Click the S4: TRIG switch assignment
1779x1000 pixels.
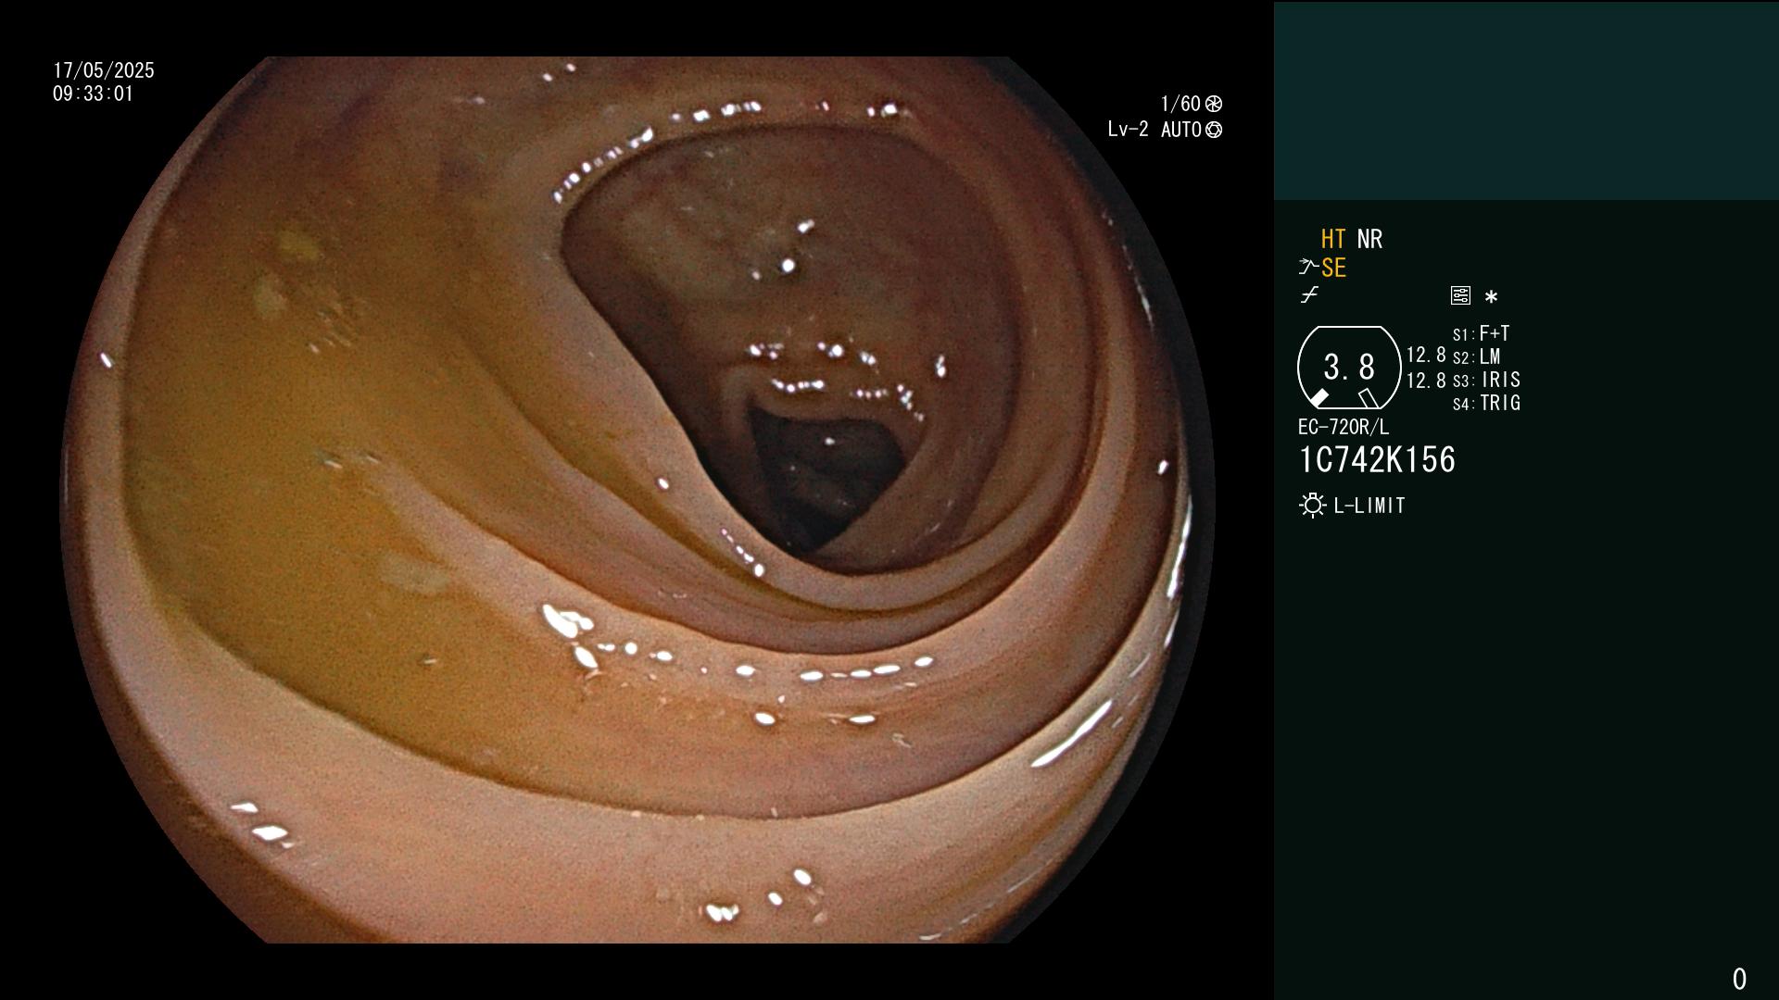[x=1487, y=403]
